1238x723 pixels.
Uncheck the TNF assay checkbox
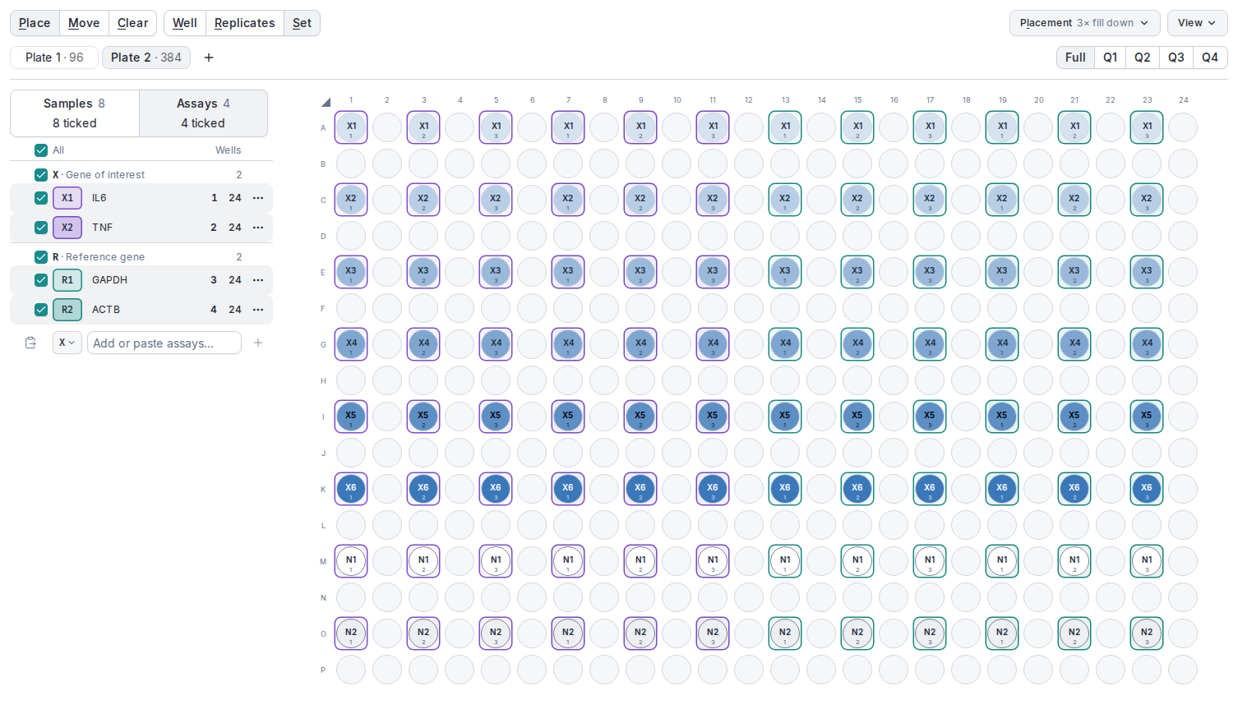tap(41, 228)
